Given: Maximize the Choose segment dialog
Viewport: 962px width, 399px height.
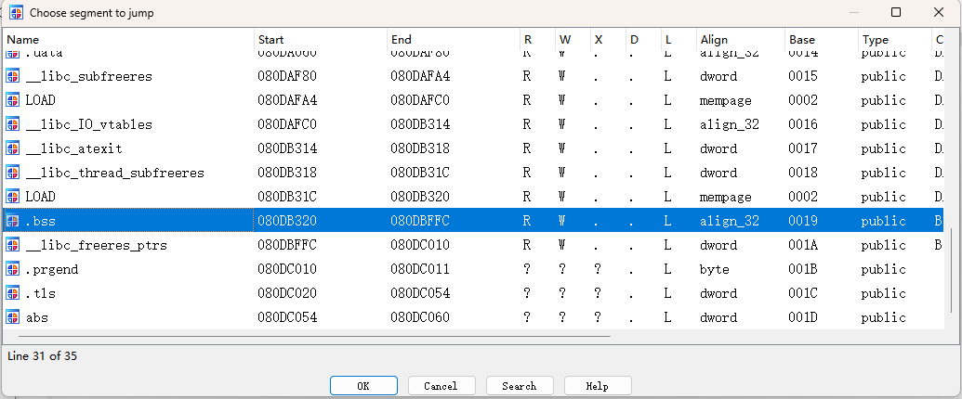Looking at the screenshot, I should coord(896,12).
